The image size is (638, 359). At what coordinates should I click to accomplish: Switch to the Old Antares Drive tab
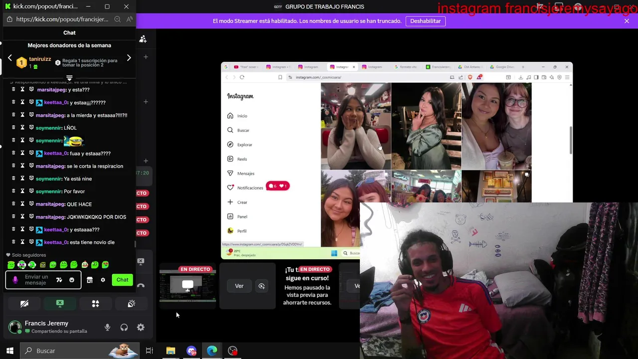pos(471,67)
